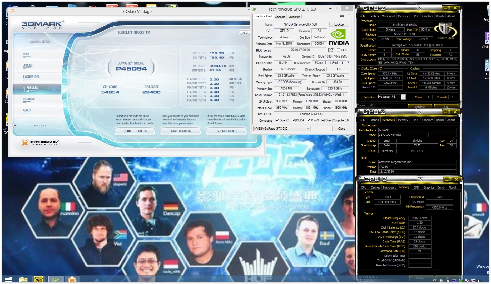
Task: Click the Core Speed value 4703.4 MHz
Action: click(390, 74)
